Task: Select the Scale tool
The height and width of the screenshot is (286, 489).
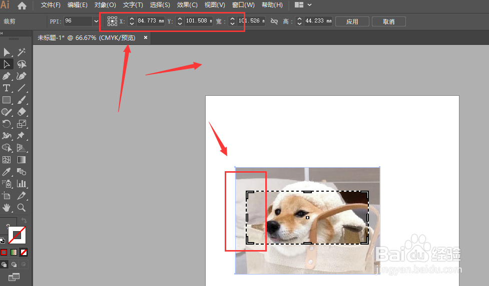Action: [x=22, y=124]
